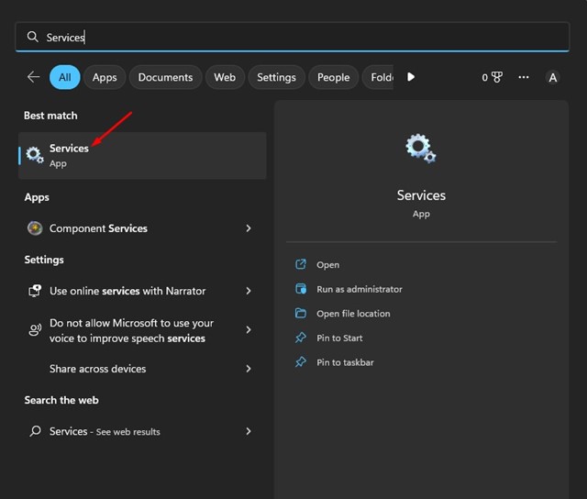Open the three-dot more options menu
Screen dimensions: 587x499
(524, 77)
